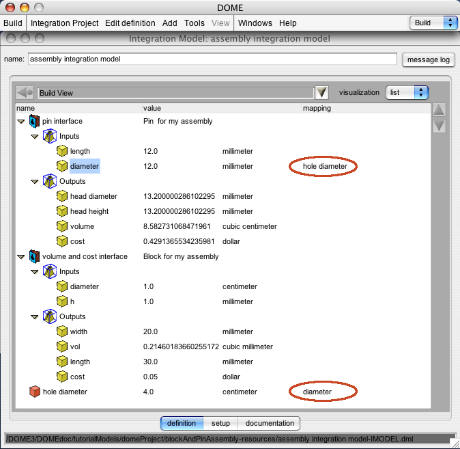Click the value 13.200000286102295 for head diameter
Image resolution: width=460 pixels, height=449 pixels.
tap(179, 196)
